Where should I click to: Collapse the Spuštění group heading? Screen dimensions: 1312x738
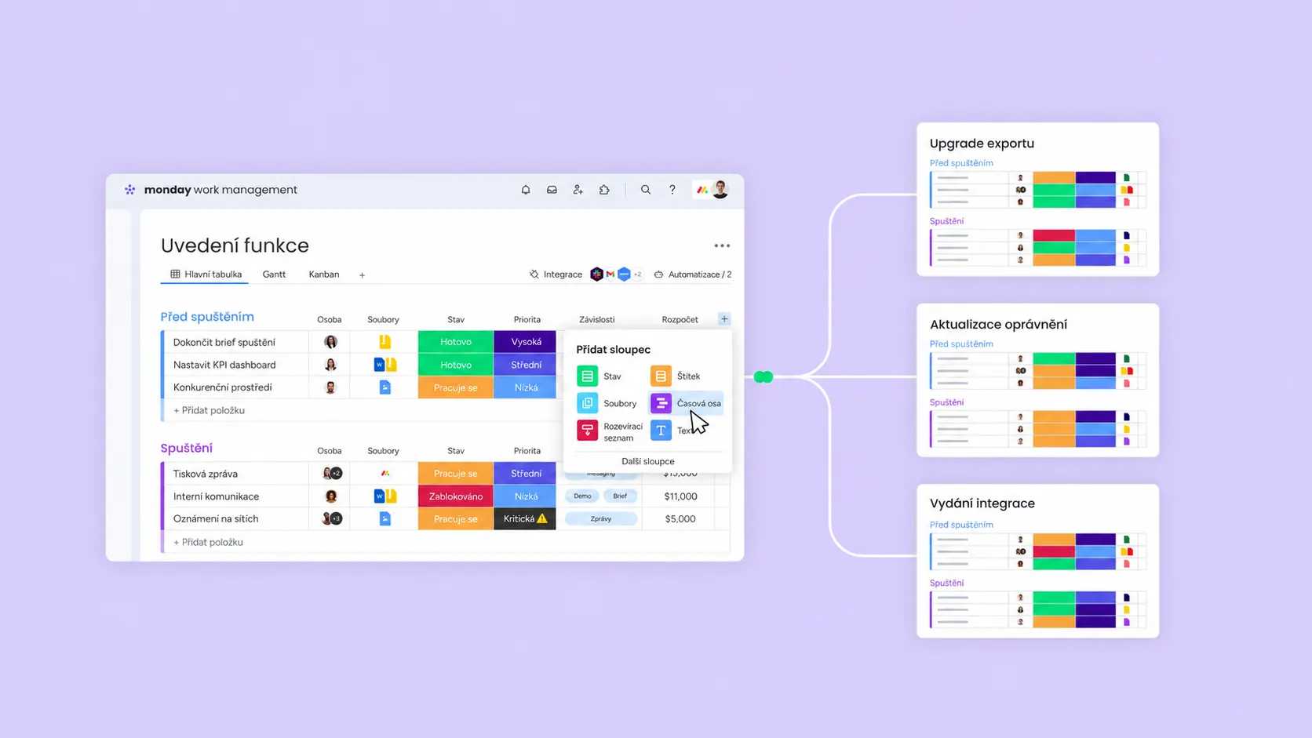pos(187,448)
